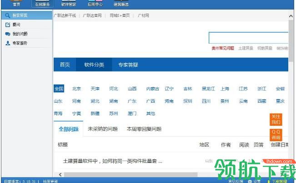Filter by region 宁夏
This screenshot has width=296, height=183.
[76, 113]
